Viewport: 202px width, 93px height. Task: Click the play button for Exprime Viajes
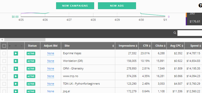(x=16, y=53)
